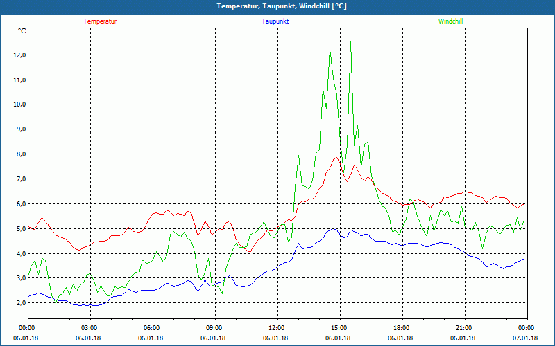This screenshot has height=346, width=555.
Task: Click the '4,0' y-axis value
Action: [21, 253]
